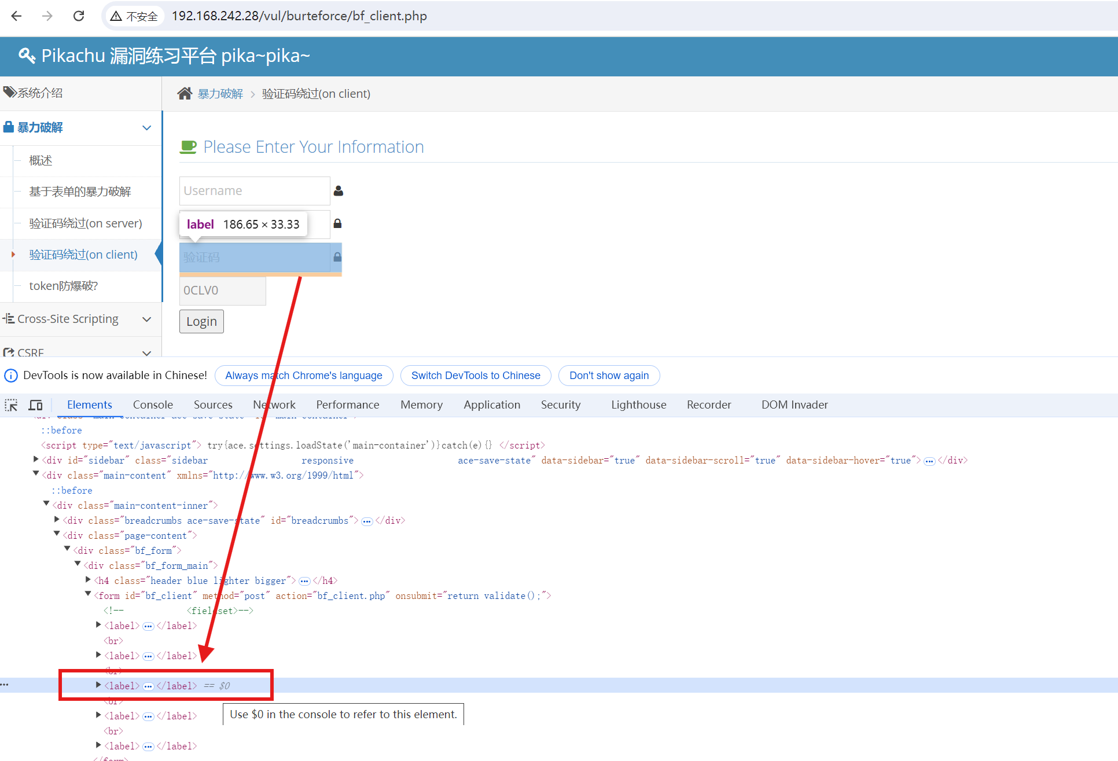Click the key icon in Pikachu header

pos(27,56)
